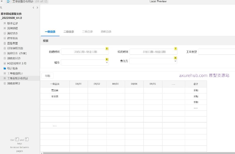
Task: Click the page icon beside 建单界面
Action: [5, 38]
